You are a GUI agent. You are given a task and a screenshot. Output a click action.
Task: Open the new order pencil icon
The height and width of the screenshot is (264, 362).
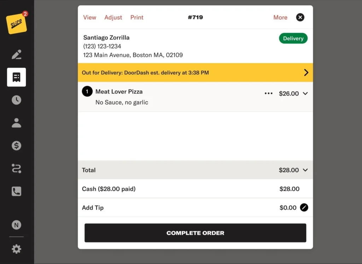pyautogui.click(x=16, y=55)
